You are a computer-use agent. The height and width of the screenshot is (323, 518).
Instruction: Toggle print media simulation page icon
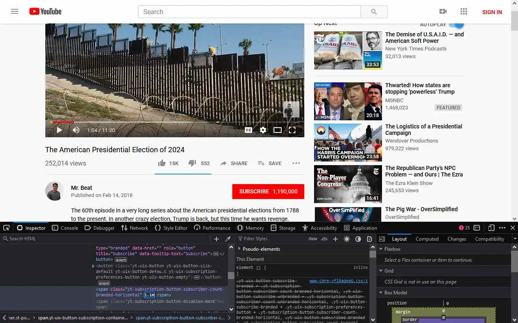click(x=369, y=239)
